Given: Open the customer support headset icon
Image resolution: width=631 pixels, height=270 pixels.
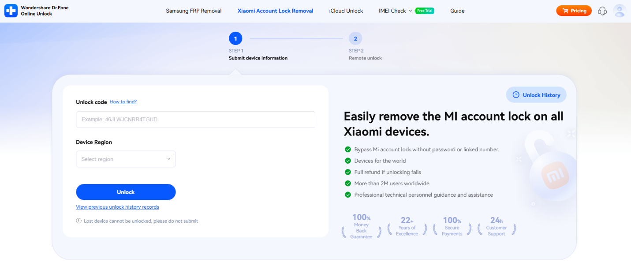Looking at the screenshot, I should (x=602, y=11).
